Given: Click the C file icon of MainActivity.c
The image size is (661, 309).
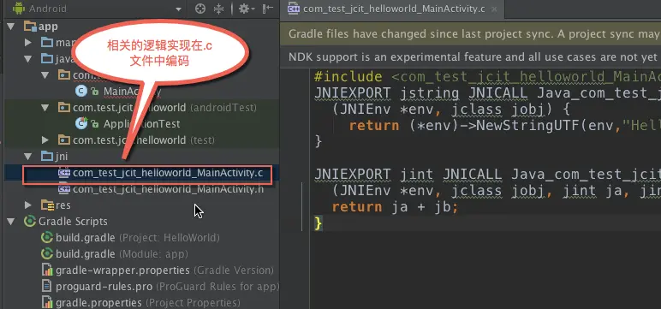Looking at the screenshot, I should coord(64,173).
